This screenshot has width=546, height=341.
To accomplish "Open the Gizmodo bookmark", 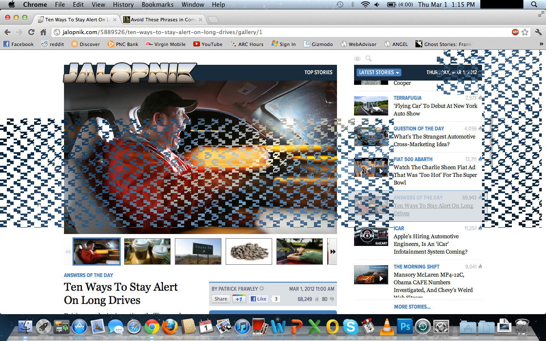I will (x=318, y=44).
